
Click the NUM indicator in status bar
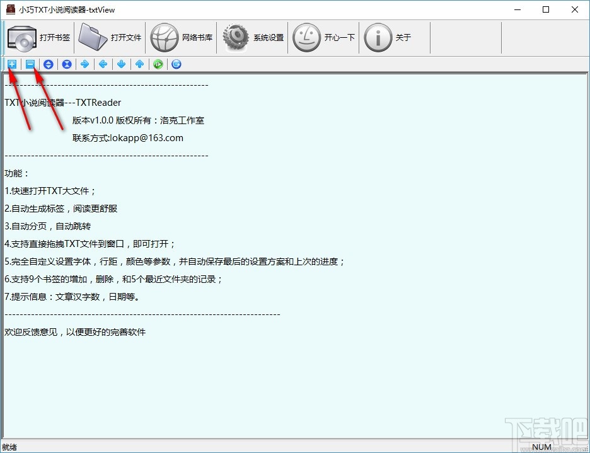[542, 447]
